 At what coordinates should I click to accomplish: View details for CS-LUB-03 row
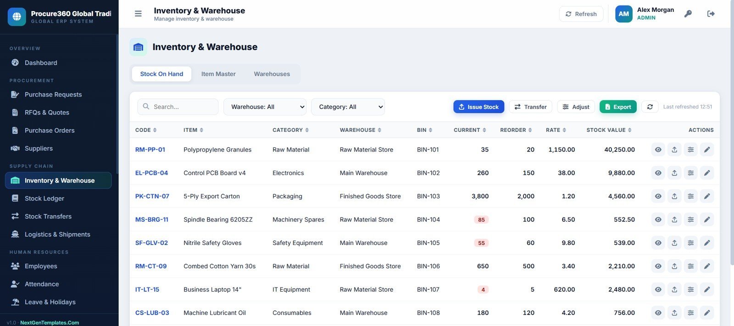click(x=658, y=313)
